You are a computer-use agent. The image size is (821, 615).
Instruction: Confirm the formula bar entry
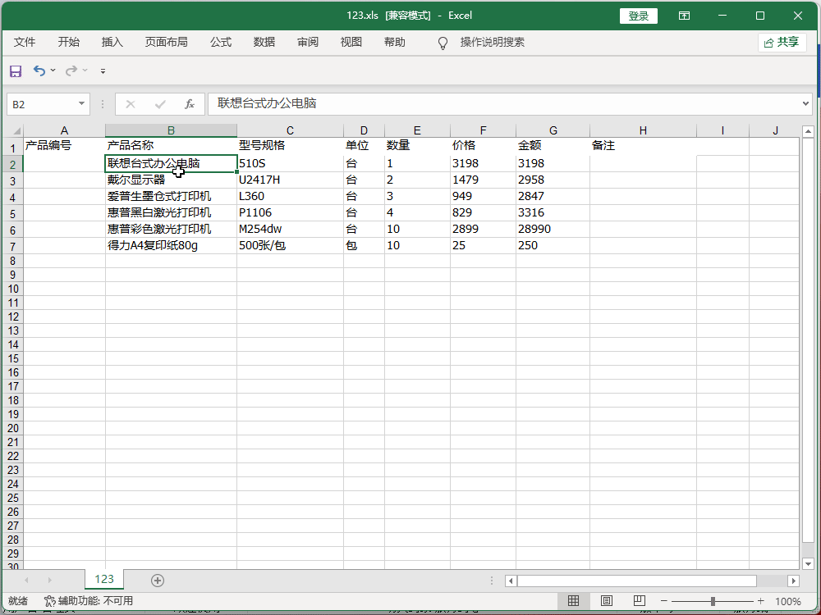(160, 104)
